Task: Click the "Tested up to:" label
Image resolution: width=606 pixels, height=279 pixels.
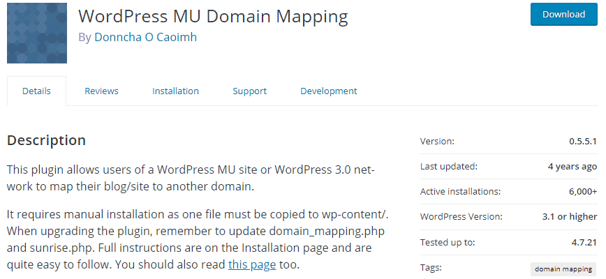Action: (x=448, y=242)
